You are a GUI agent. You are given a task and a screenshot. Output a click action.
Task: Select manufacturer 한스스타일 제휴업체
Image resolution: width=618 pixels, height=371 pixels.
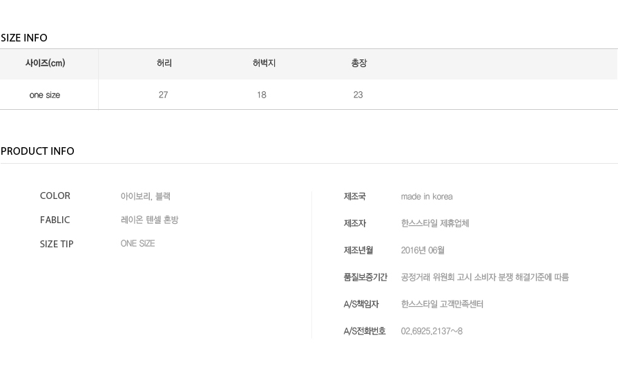tap(435, 224)
